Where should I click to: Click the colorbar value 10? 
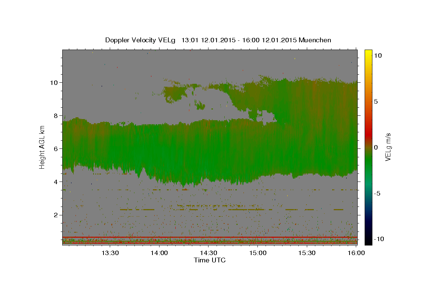pos(378,55)
